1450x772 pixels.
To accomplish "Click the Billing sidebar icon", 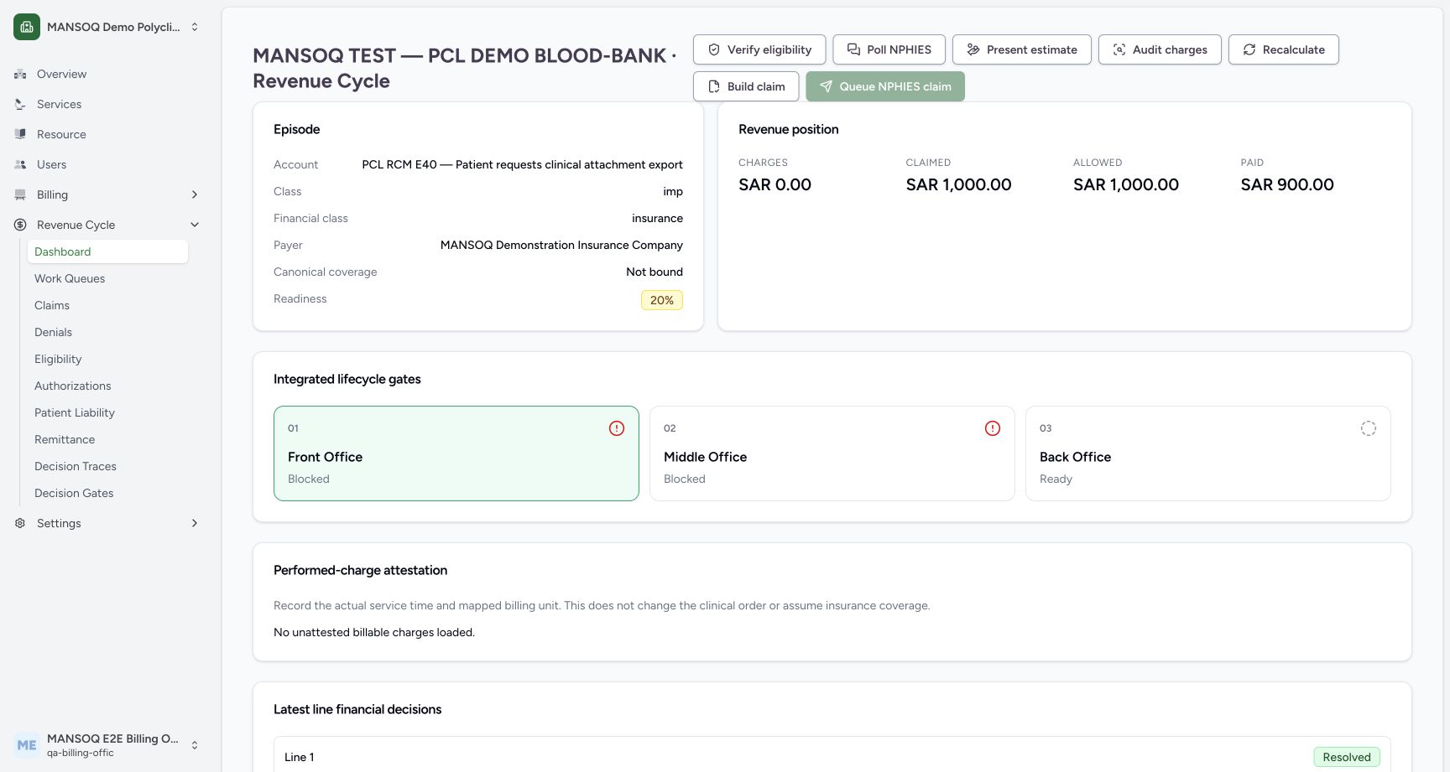I will click(20, 194).
